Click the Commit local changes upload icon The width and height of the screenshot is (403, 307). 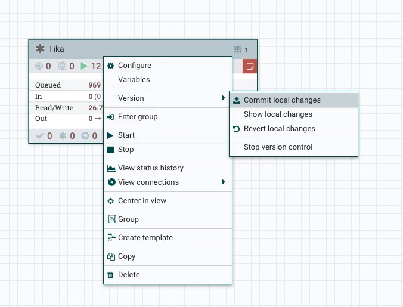(237, 100)
